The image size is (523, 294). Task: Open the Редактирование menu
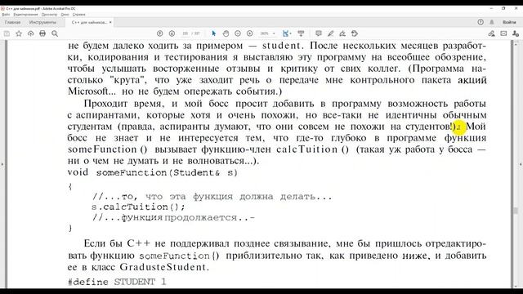click(25, 15)
